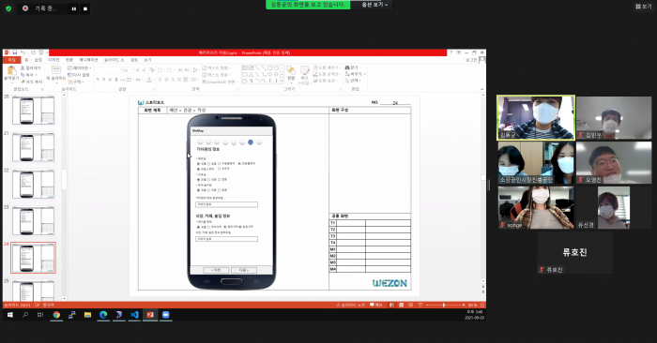The image size is (657, 343).
Task: Expand the Layout dropdown in Slides group
Action: (x=80, y=67)
